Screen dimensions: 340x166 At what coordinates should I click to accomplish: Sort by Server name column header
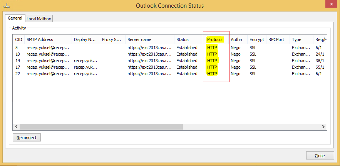(150, 39)
